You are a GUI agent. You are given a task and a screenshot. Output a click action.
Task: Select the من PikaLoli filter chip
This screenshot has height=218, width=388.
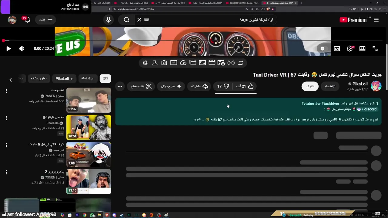pos(64,78)
